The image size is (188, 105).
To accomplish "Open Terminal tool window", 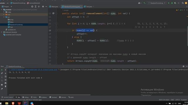I will (x=53, y=97).
